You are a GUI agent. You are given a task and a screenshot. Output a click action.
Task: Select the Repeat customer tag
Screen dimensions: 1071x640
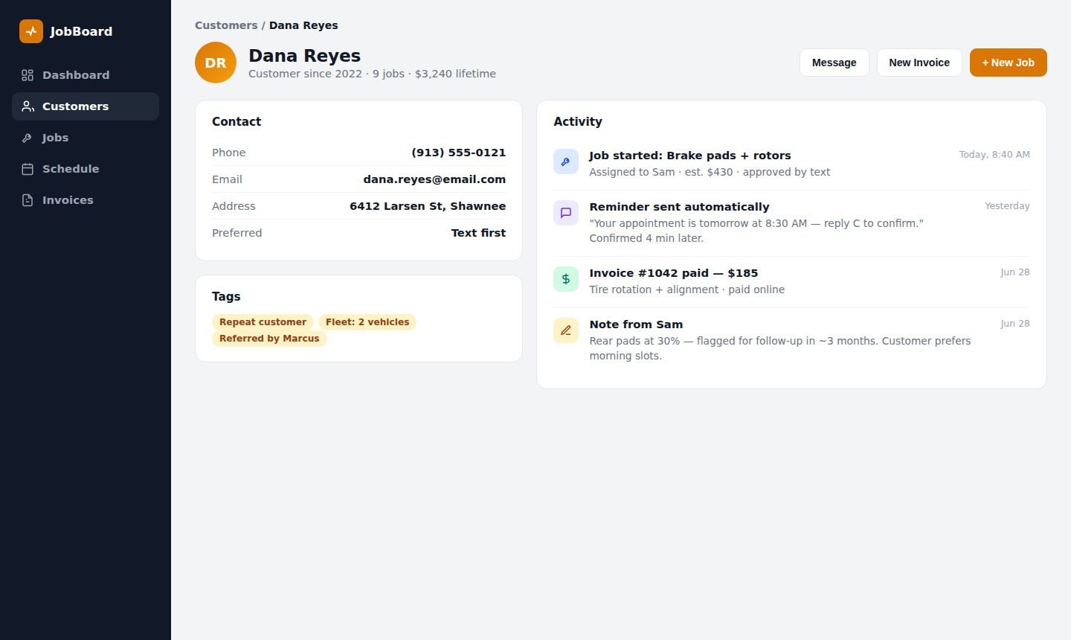pyautogui.click(x=263, y=322)
